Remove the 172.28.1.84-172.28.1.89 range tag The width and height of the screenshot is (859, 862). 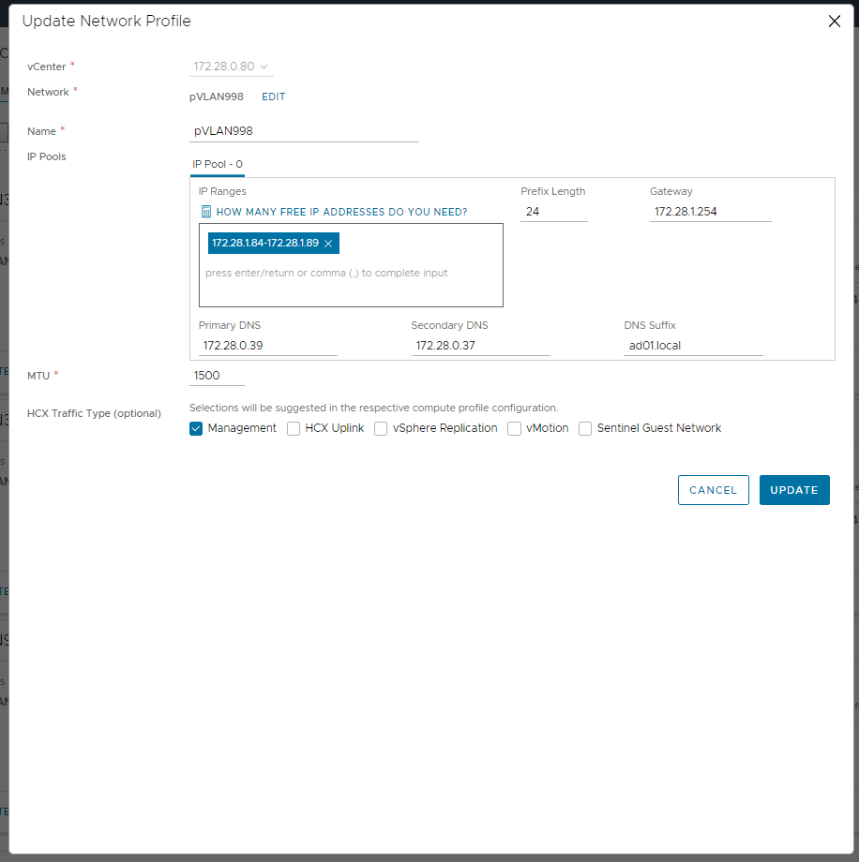tap(328, 244)
